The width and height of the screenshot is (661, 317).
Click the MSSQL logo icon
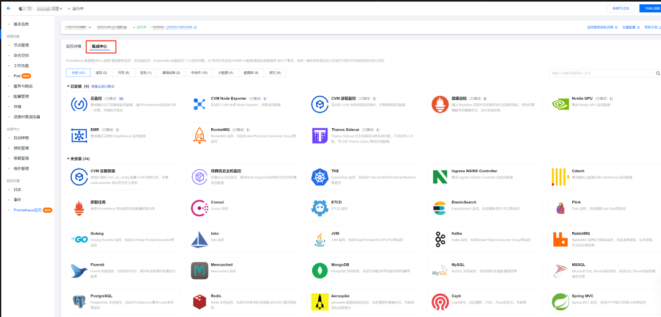pyautogui.click(x=560, y=271)
